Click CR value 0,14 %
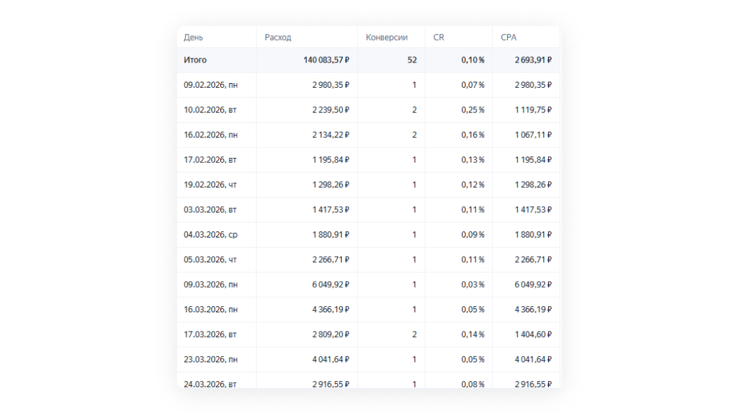The height and width of the screenshot is (416, 741). [473, 335]
